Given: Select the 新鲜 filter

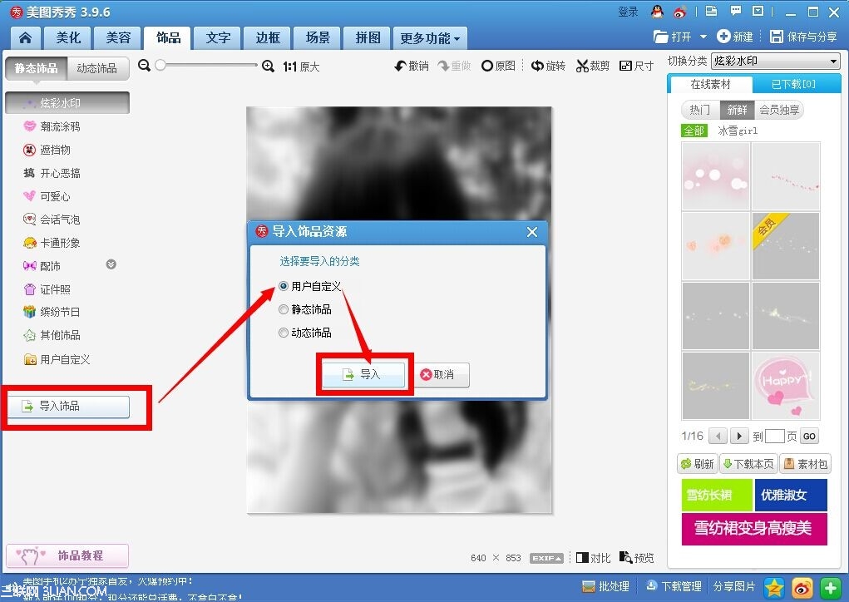Looking at the screenshot, I should point(737,110).
